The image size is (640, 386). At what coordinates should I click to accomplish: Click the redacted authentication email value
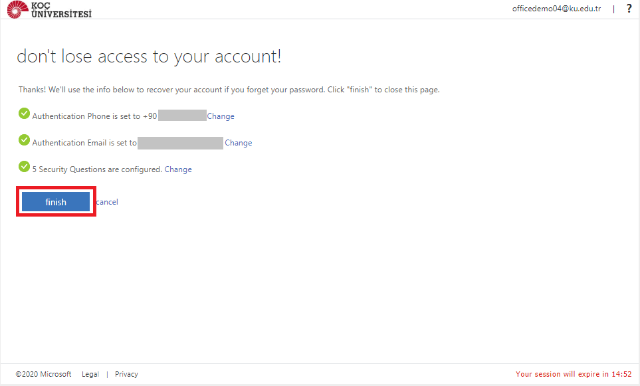[180, 143]
